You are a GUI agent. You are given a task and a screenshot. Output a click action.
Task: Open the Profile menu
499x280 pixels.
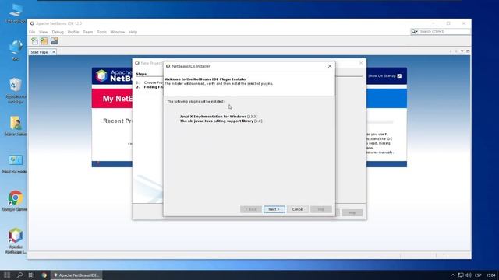tap(73, 32)
